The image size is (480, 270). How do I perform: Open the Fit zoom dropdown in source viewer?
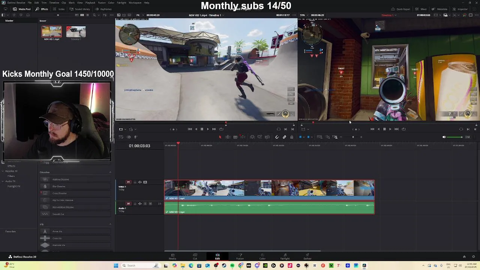139,15
